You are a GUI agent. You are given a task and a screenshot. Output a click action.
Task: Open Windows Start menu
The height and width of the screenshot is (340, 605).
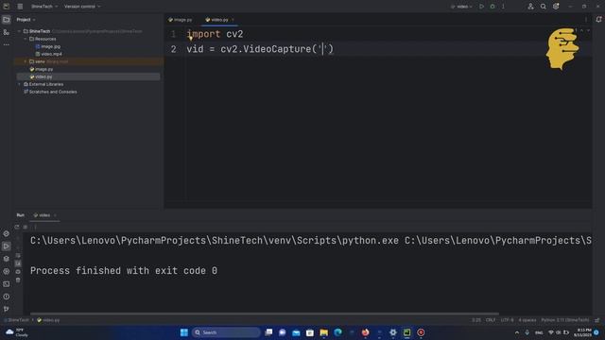[x=184, y=332]
